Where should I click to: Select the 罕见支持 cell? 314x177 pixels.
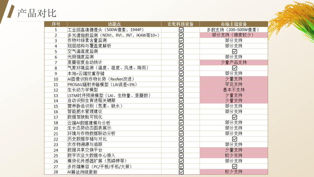pos(234,84)
